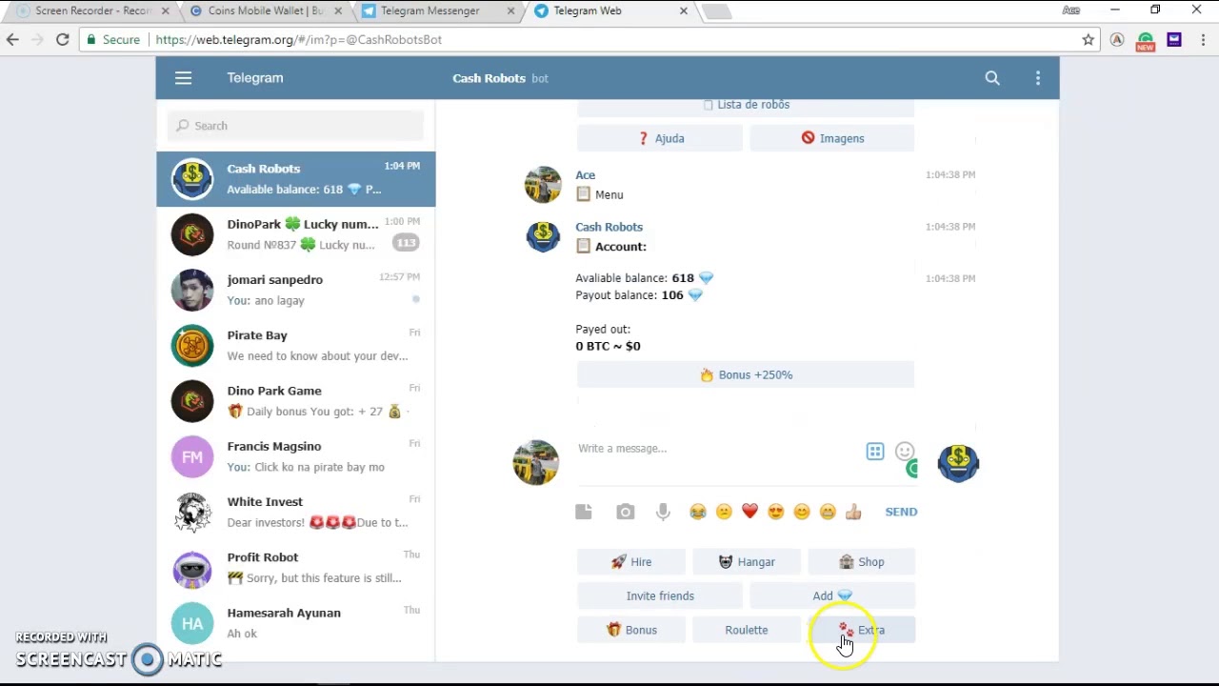
Task: Click the Add diamonds button
Action: 832,596
